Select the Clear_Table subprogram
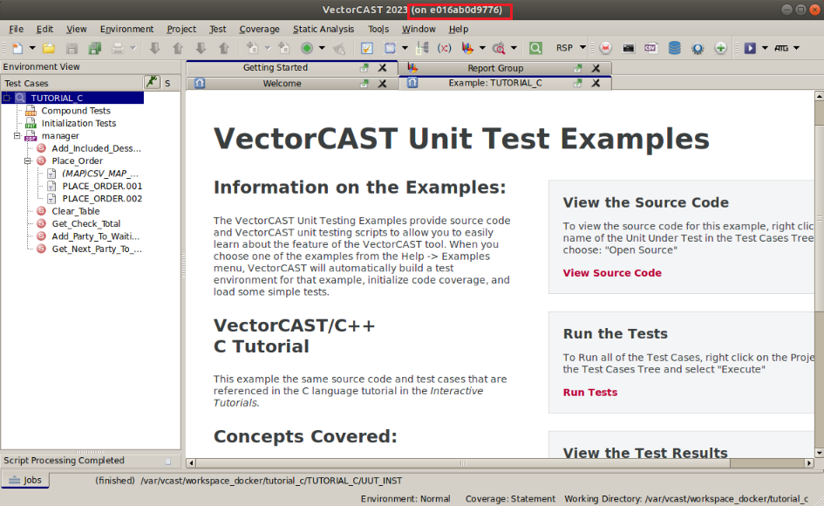 (x=76, y=211)
